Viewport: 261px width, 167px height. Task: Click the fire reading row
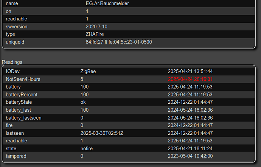point(129,125)
